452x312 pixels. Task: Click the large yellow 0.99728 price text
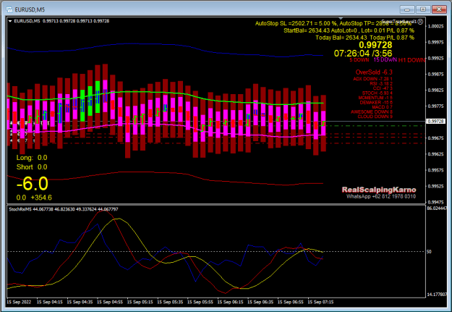375,45
